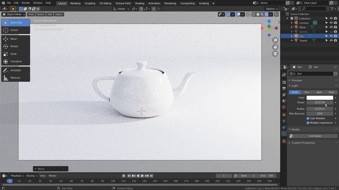Collapse the Nodes panel

pyautogui.click(x=296, y=129)
